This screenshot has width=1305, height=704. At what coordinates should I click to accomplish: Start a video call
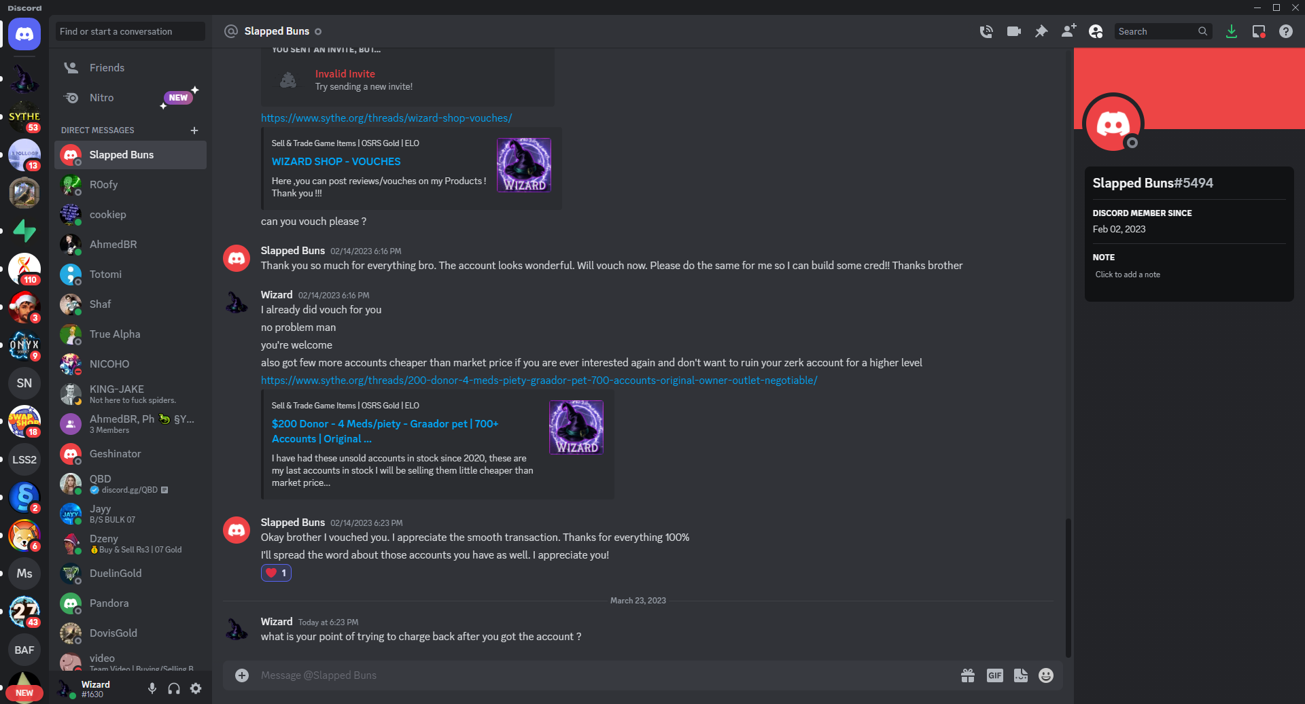1013,31
